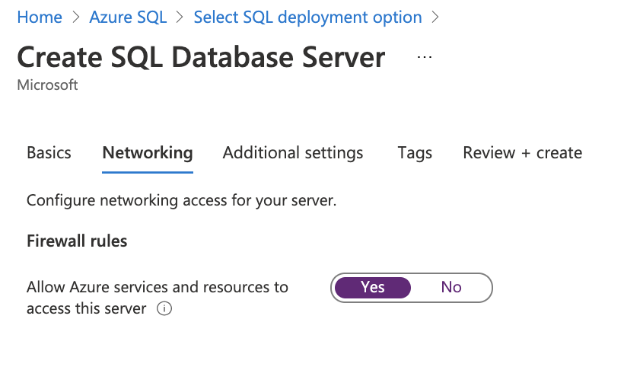Viewport: 624px width, 370px height.
Task: Click the info icon next to access this server
Action: pos(164,309)
